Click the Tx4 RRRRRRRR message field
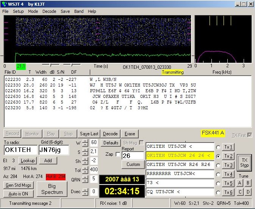The image size is (255, 209). tap(180, 174)
